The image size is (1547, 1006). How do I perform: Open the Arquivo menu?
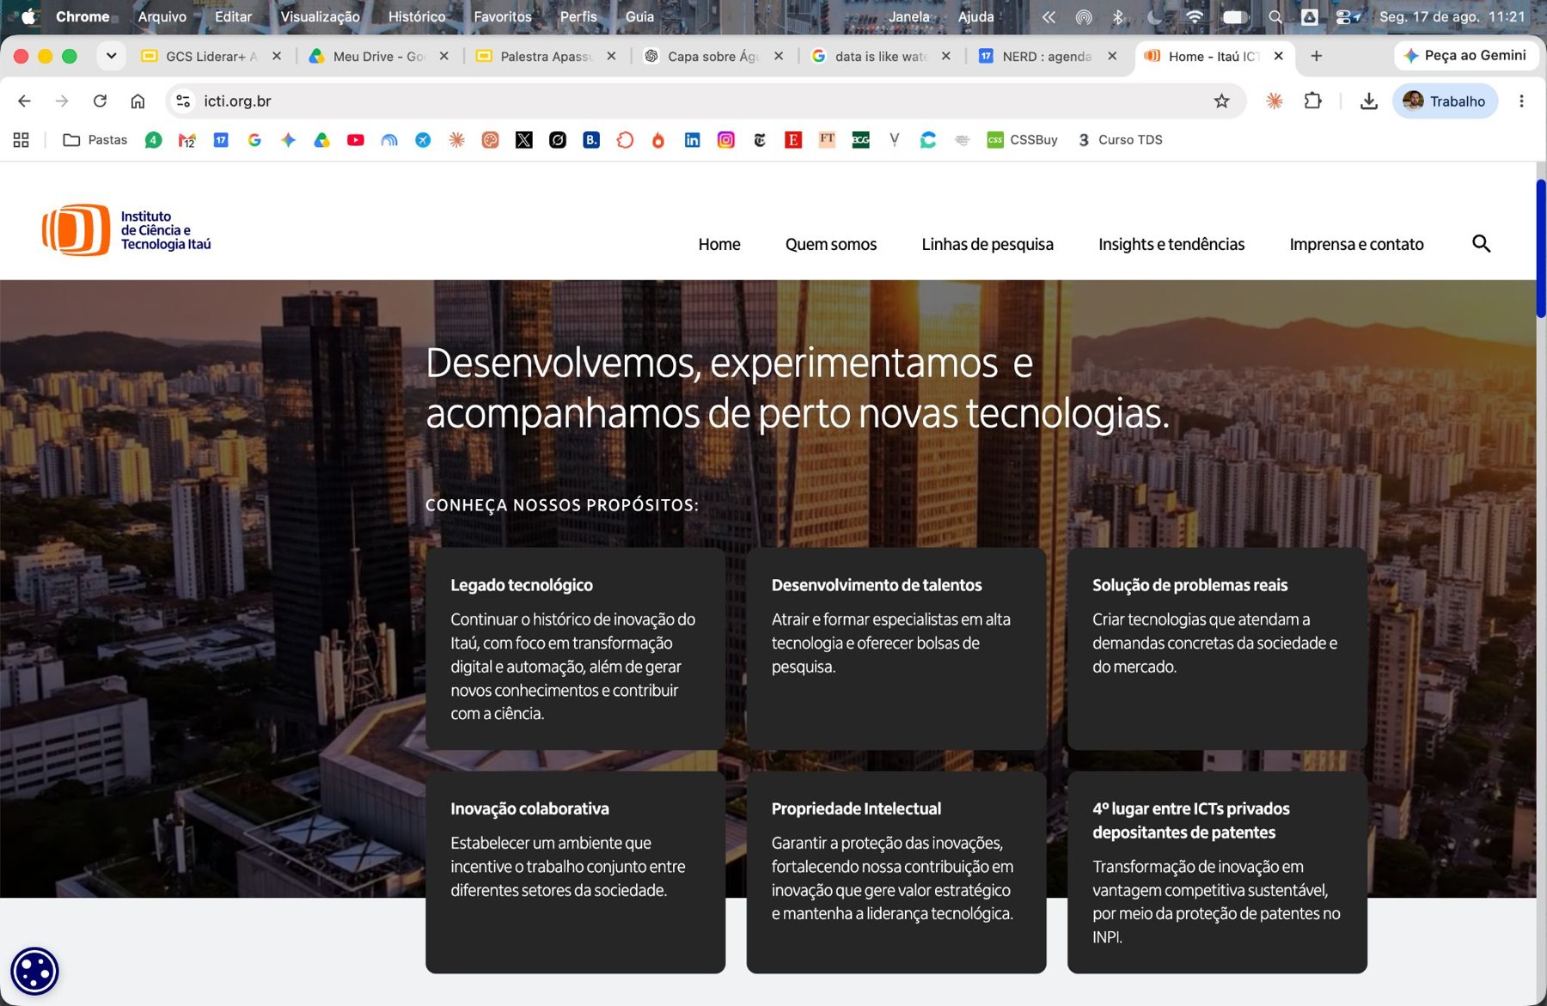(162, 16)
